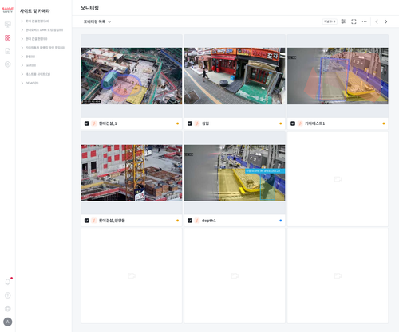Open the three-dot more options menu
This screenshot has width=399, height=332.
[364, 21]
